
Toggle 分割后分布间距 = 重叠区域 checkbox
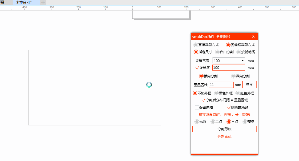203,100
